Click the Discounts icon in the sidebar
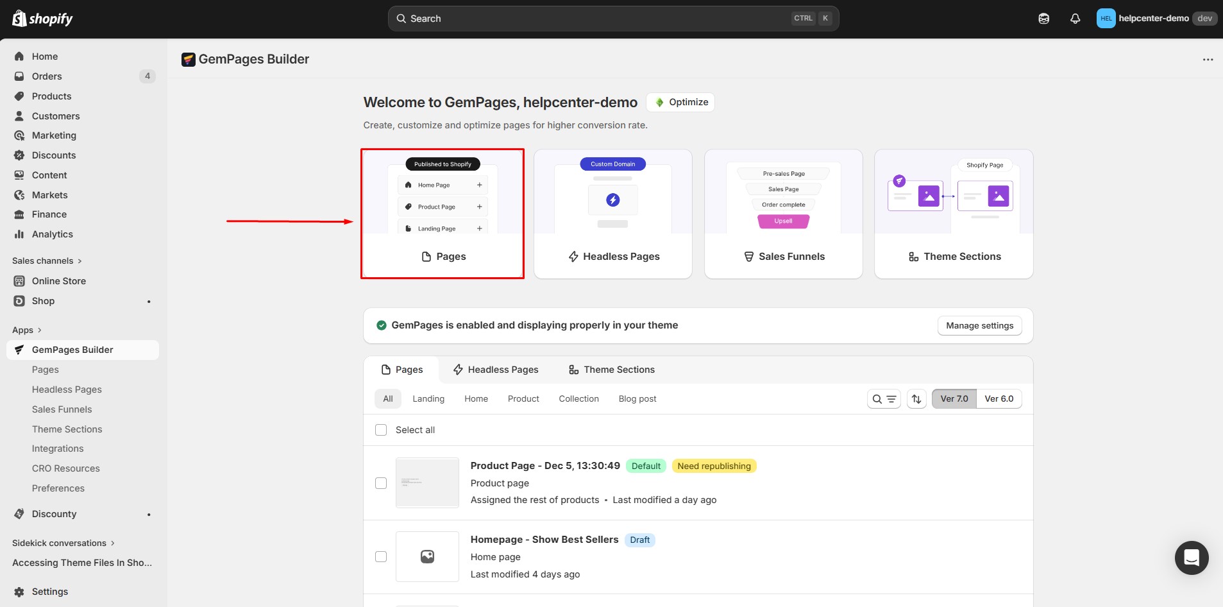 (20, 155)
